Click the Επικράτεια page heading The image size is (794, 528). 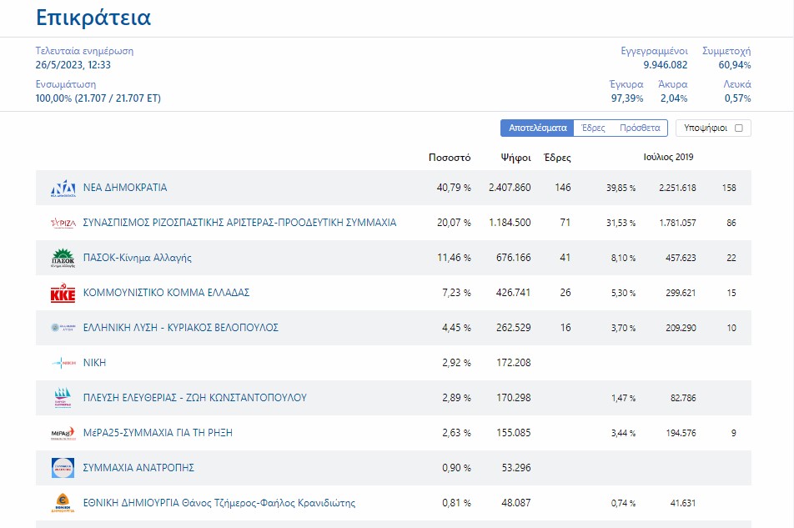pyautogui.click(x=93, y=18)
